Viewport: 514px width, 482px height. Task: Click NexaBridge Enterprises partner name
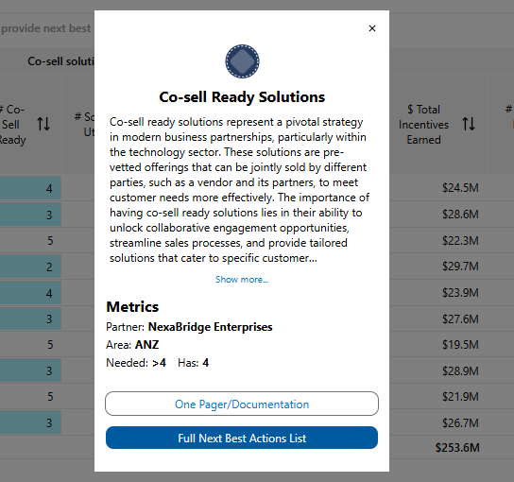point(210,327)
